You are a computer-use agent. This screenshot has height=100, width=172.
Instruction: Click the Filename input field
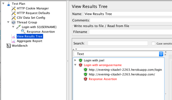(x=131, y=32)
